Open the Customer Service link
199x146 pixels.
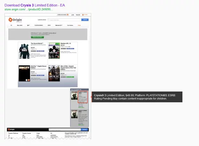(42, 20)
